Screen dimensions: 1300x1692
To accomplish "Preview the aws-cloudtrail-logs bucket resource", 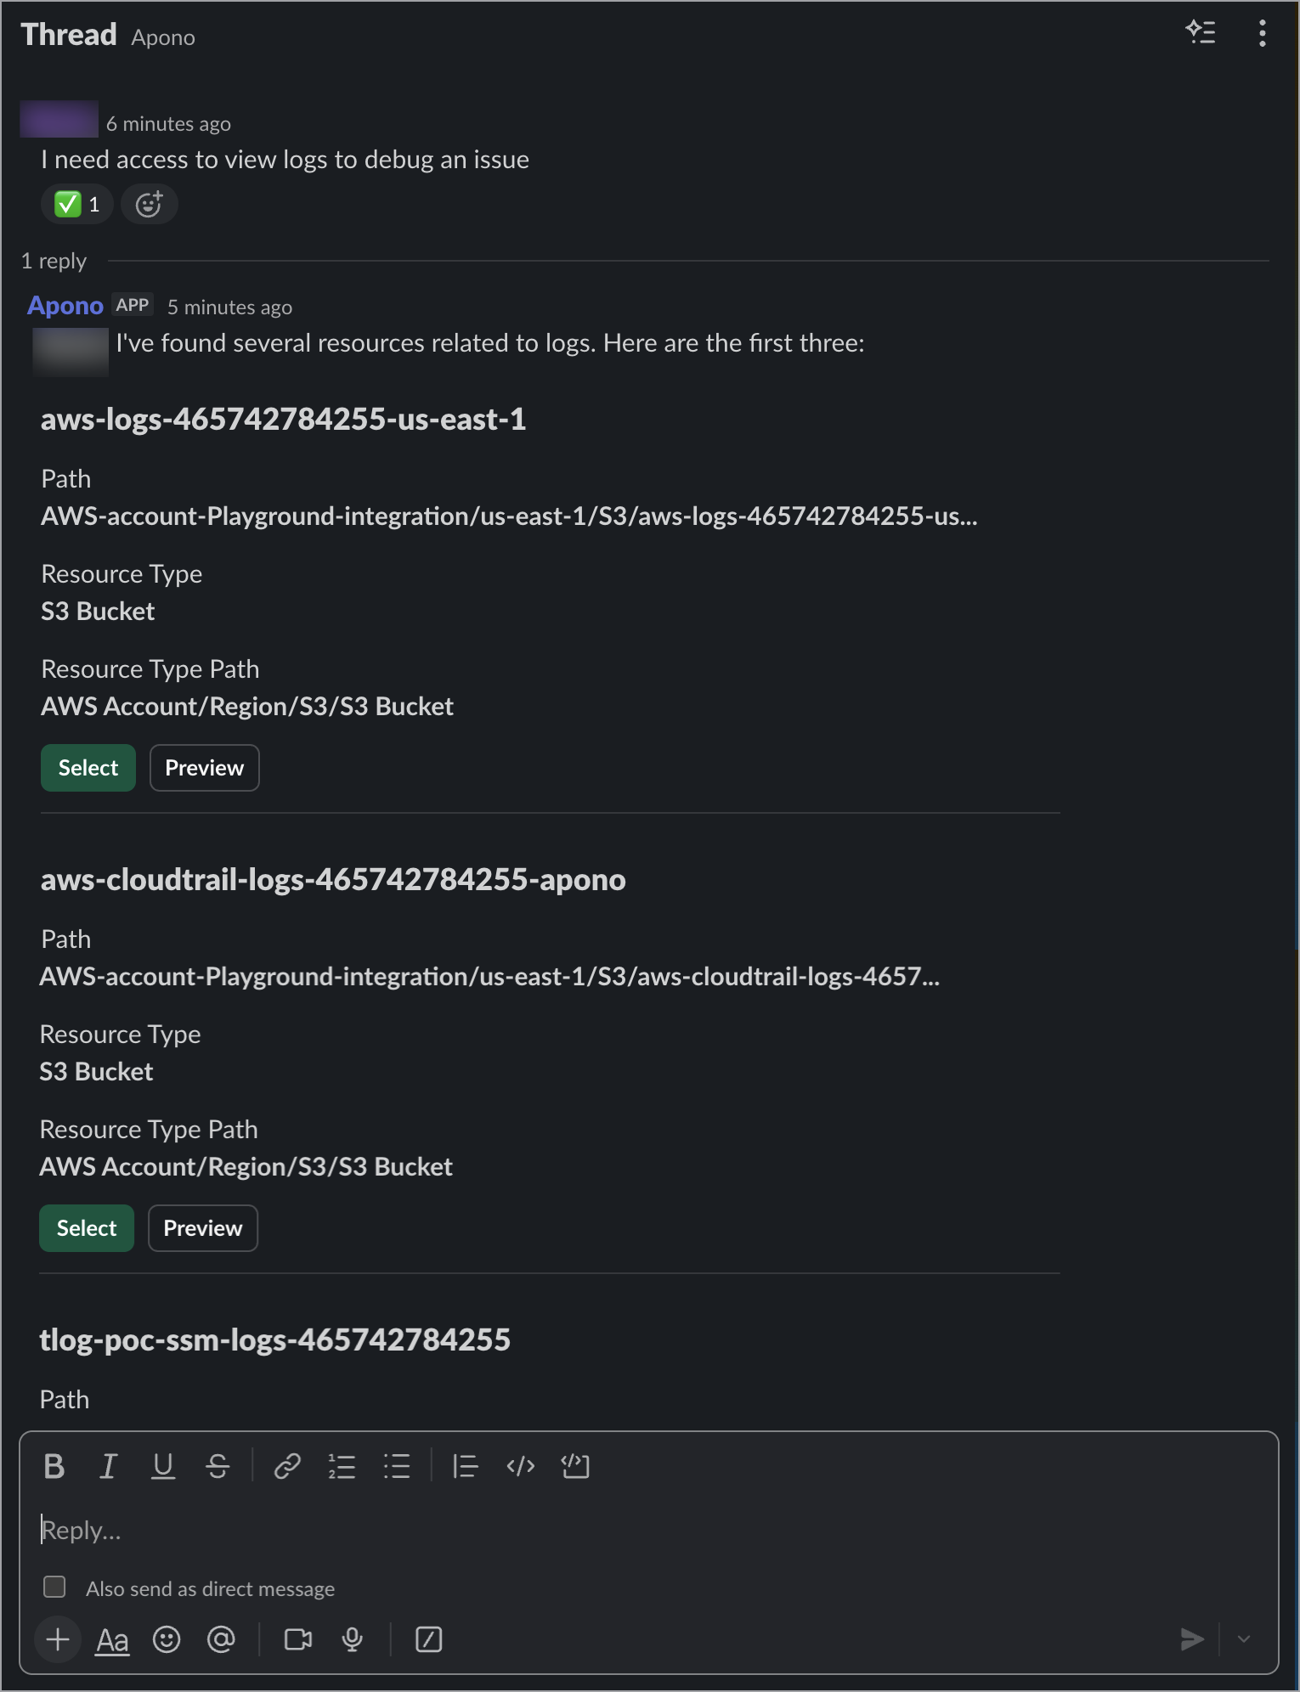I will [x=202, y=1228].
